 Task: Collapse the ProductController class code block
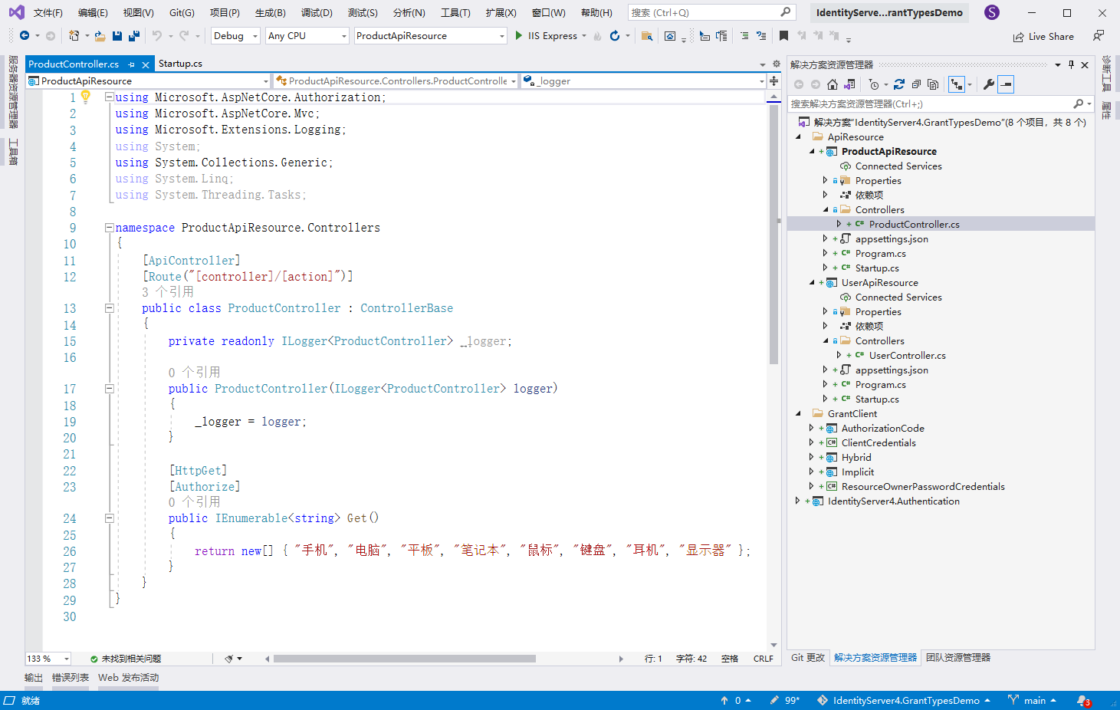pos(109,308)
